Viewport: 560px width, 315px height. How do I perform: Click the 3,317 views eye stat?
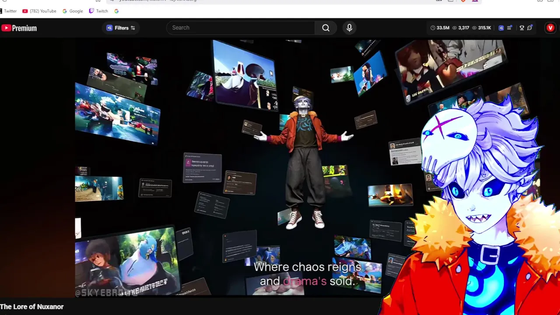[461, 28]
